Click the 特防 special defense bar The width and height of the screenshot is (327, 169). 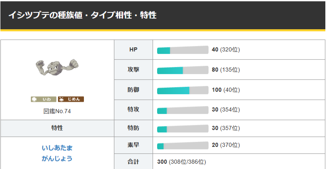click(x=183, y=128)
